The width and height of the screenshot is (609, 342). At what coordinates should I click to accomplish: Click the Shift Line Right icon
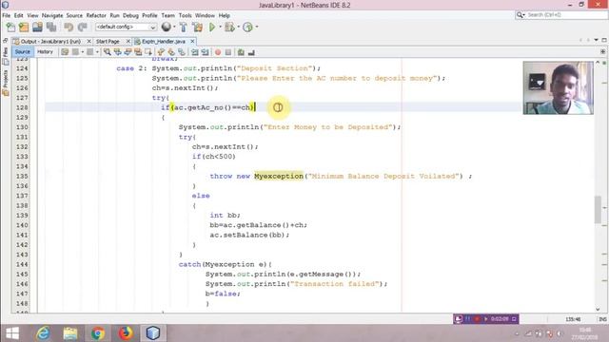tap(205, 52)
